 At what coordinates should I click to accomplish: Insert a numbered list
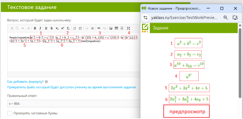[x=75, y=28]
